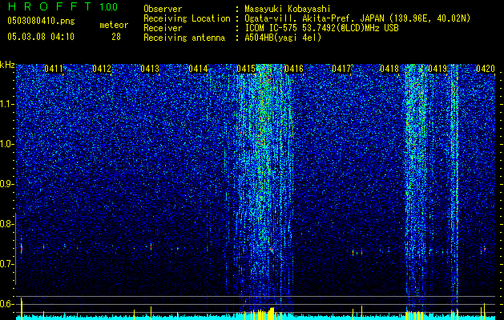
Task: Click the 0413 time marker
Action: tap(150, 68)
